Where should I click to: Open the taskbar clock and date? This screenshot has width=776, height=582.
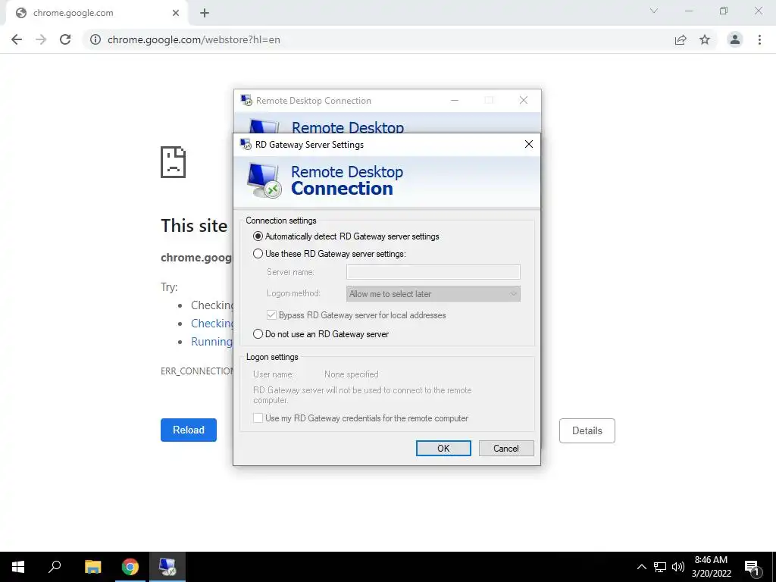711,567
